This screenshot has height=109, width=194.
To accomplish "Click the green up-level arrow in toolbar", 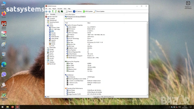I will click(53, 12).
